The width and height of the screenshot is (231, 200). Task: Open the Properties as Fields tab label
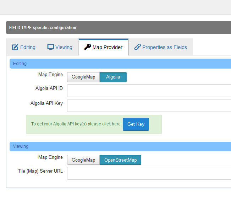[165, 47]
